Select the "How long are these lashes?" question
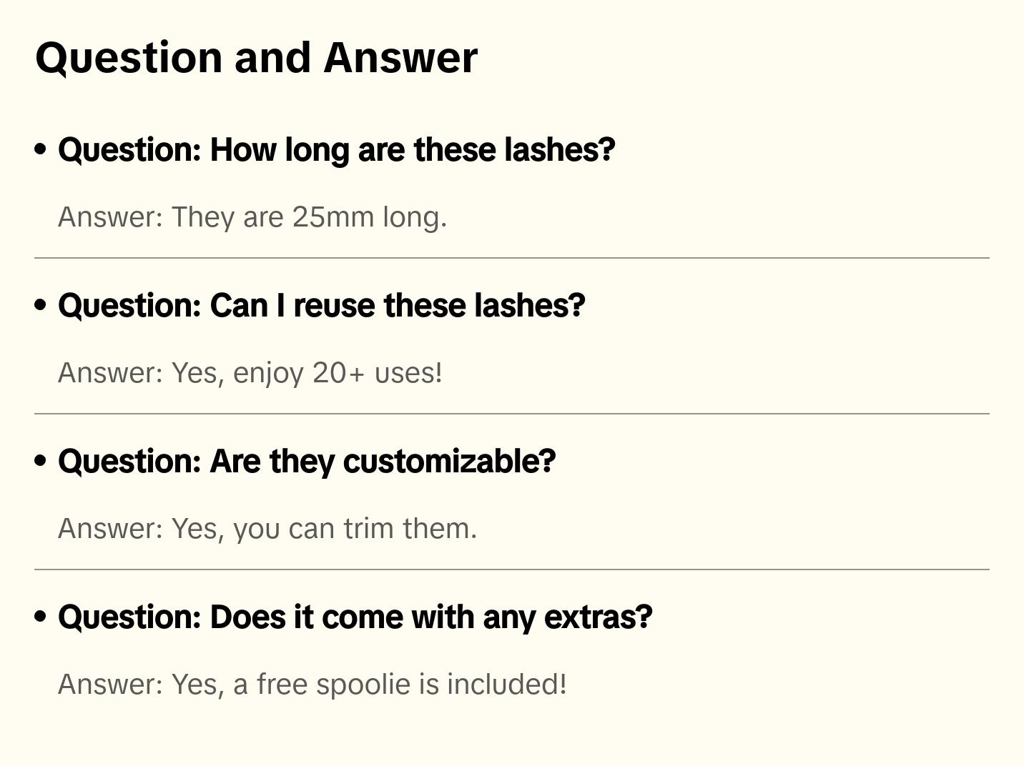 pos(336,149)
